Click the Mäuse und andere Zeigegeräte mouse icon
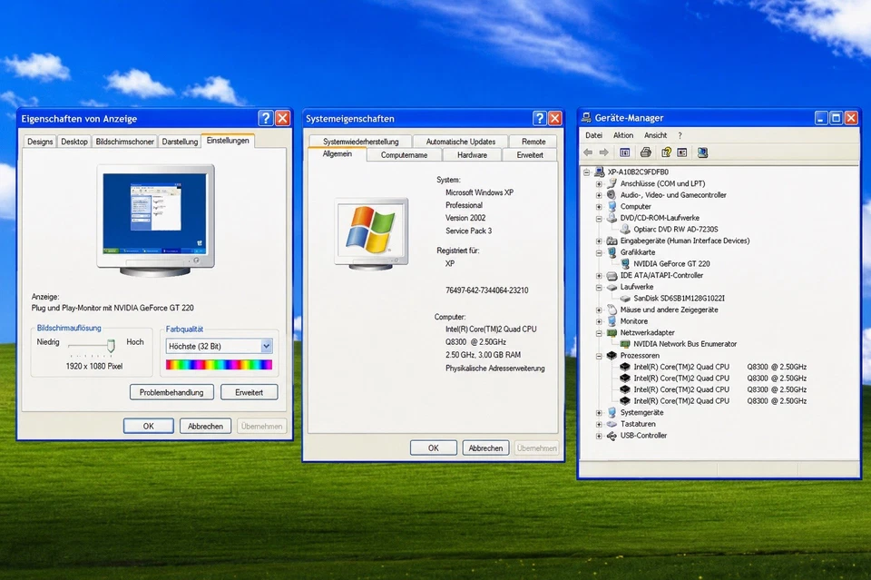Screen dimensions: 871x580 612,310
